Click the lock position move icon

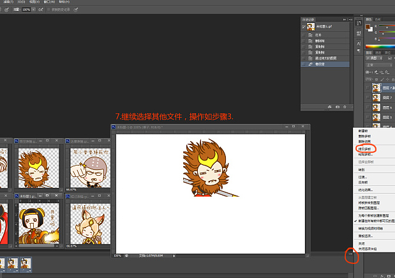click(x=387, y=79)
